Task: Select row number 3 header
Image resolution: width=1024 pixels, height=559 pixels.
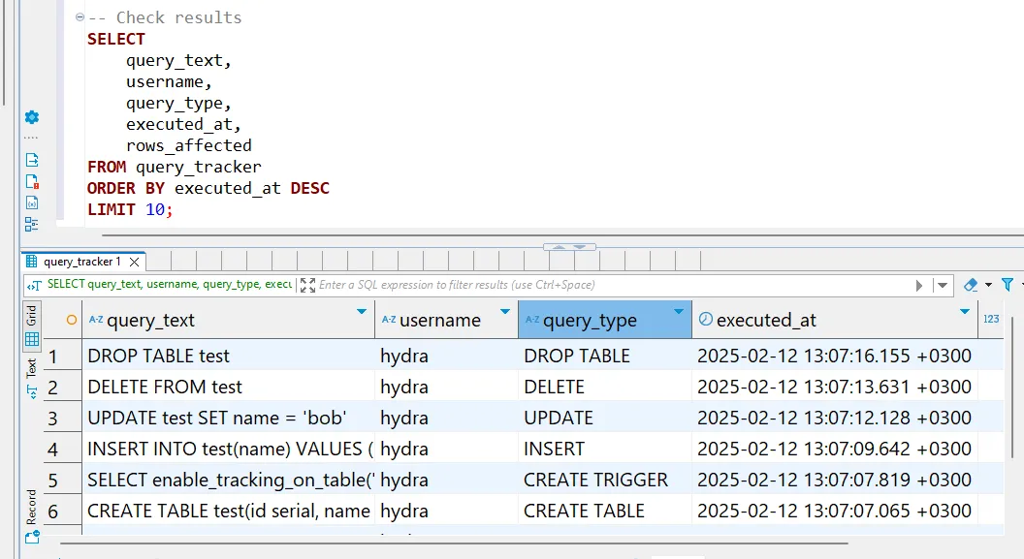Action: click(62, 419)
